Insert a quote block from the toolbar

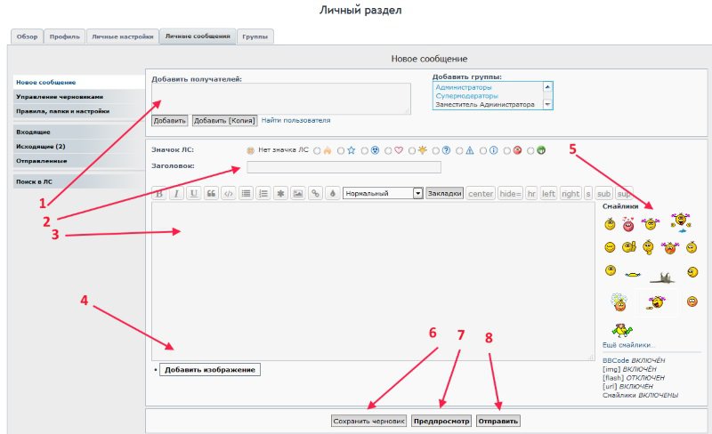(x=211, y=193)
